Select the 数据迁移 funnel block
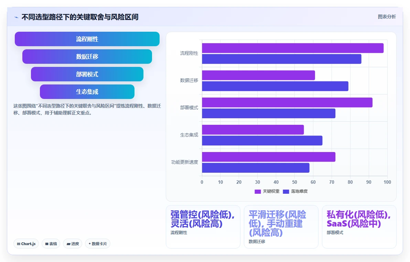This screenshot has height=262, width=410. (x=87, y=57)
